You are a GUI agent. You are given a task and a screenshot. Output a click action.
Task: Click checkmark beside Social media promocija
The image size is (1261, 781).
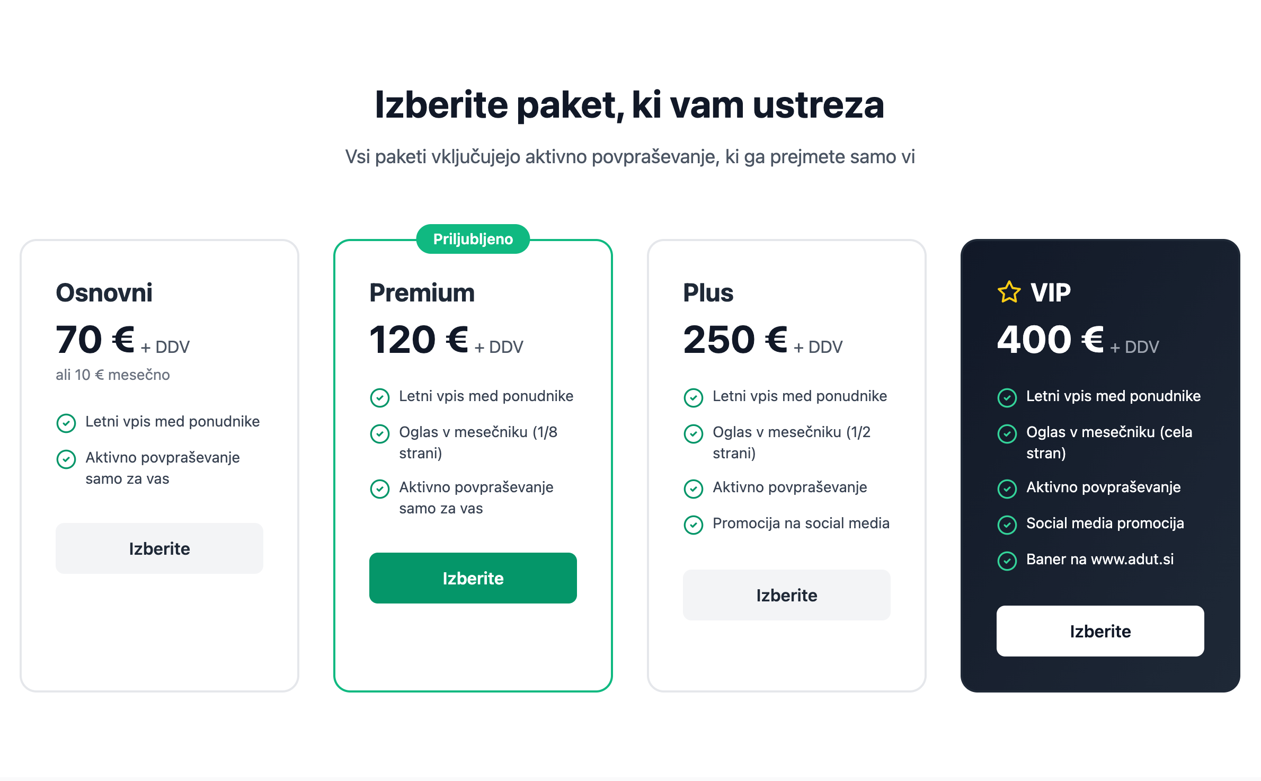click(1007, 525)
